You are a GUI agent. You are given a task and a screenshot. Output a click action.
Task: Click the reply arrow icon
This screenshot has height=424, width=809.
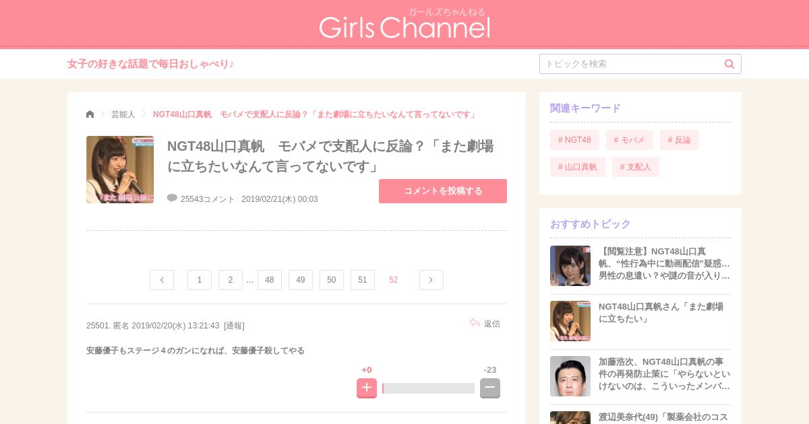[x=475, y=323]
